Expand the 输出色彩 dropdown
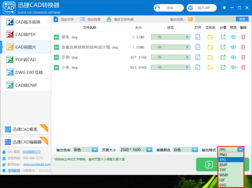Image resolution: width=252 pixels, height=188 pixels. [95, 150]
